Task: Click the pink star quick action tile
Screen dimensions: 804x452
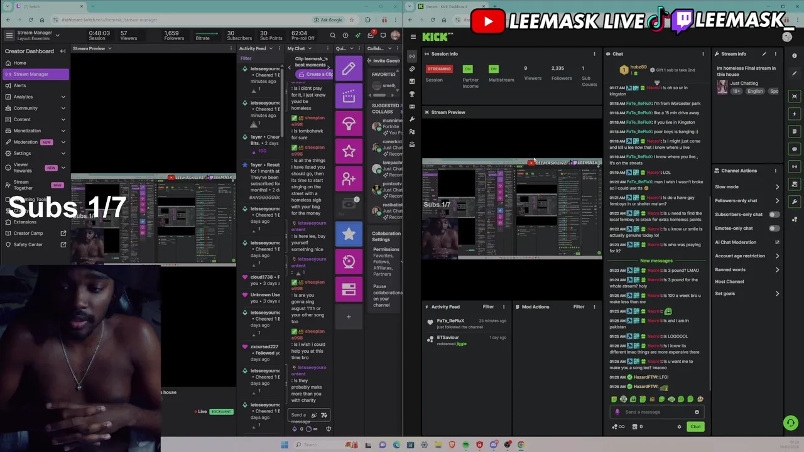Action: [349, 151]
